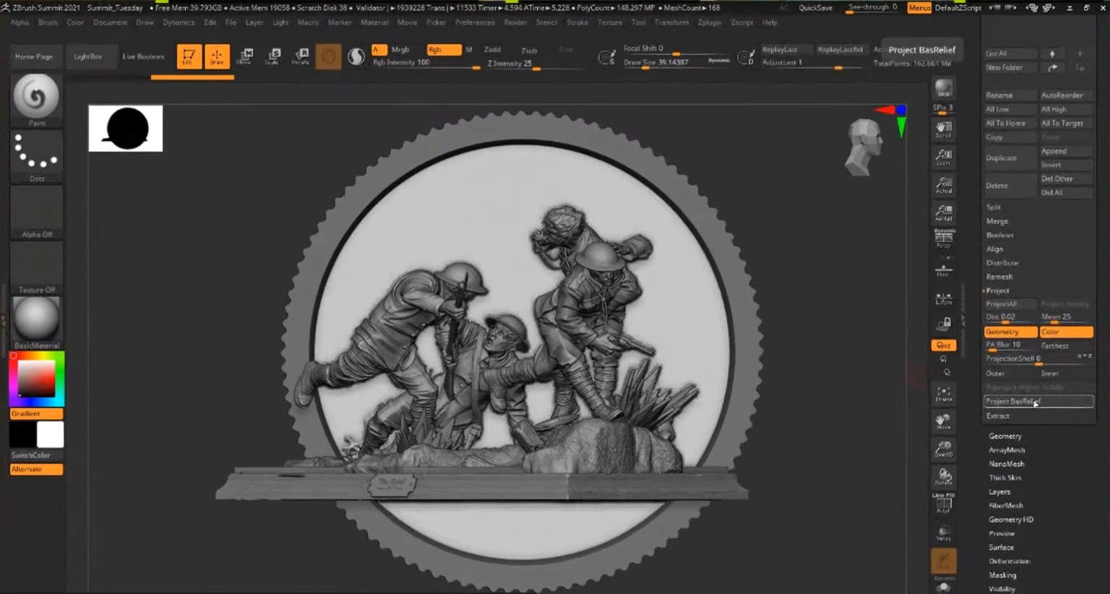
Task: Open the Preferences menu
Action: click(x=475, y=22)
